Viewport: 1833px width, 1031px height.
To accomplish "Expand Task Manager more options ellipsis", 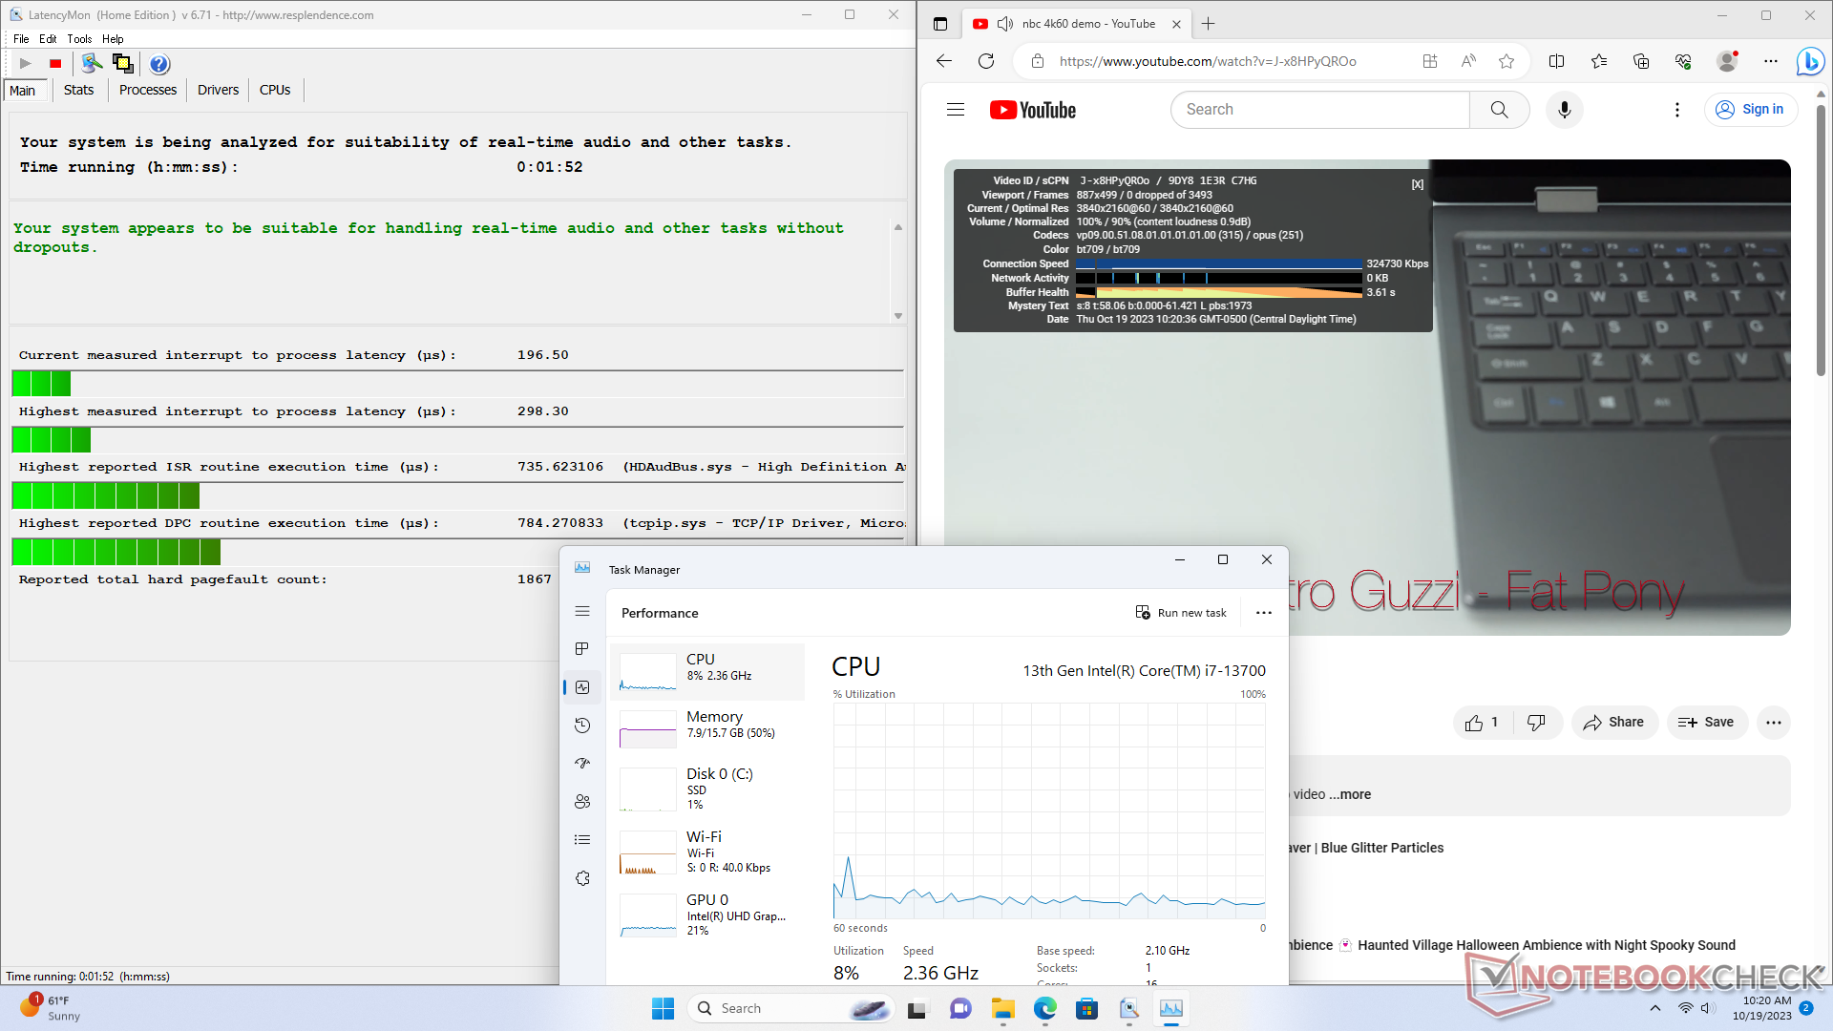I will [x=1264, y=613].
